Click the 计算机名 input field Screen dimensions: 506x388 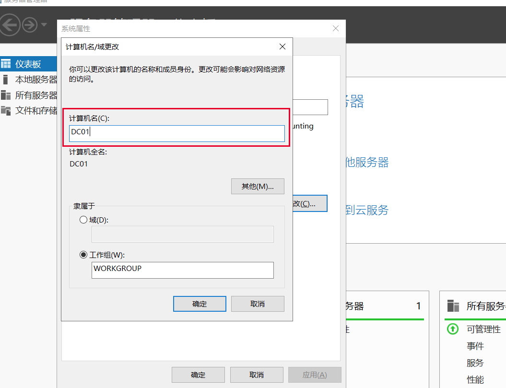[177, 134]
